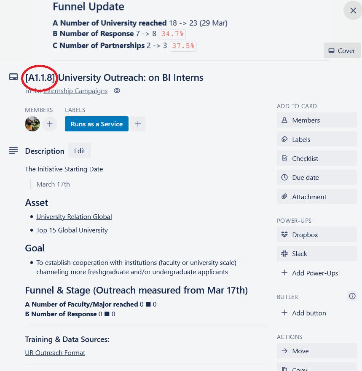The width and height of the screenshot is (362, 371).
Task: Open the Butler info icon
Action: pos(352,296)
